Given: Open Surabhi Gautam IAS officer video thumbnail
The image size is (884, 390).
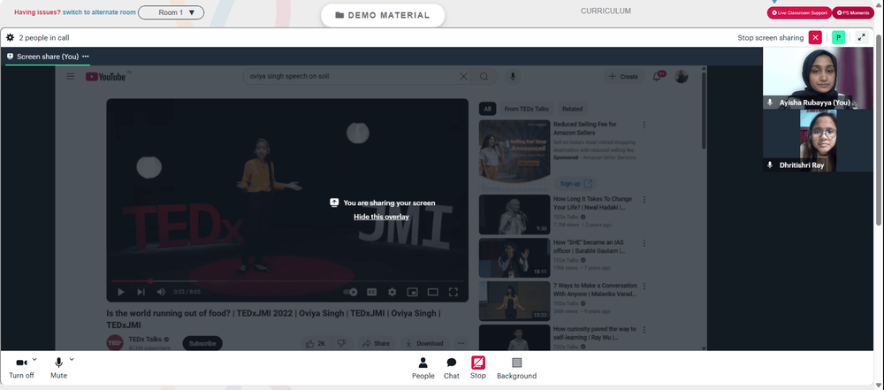Looking at the screenshot, I should [x=514, y=258].
